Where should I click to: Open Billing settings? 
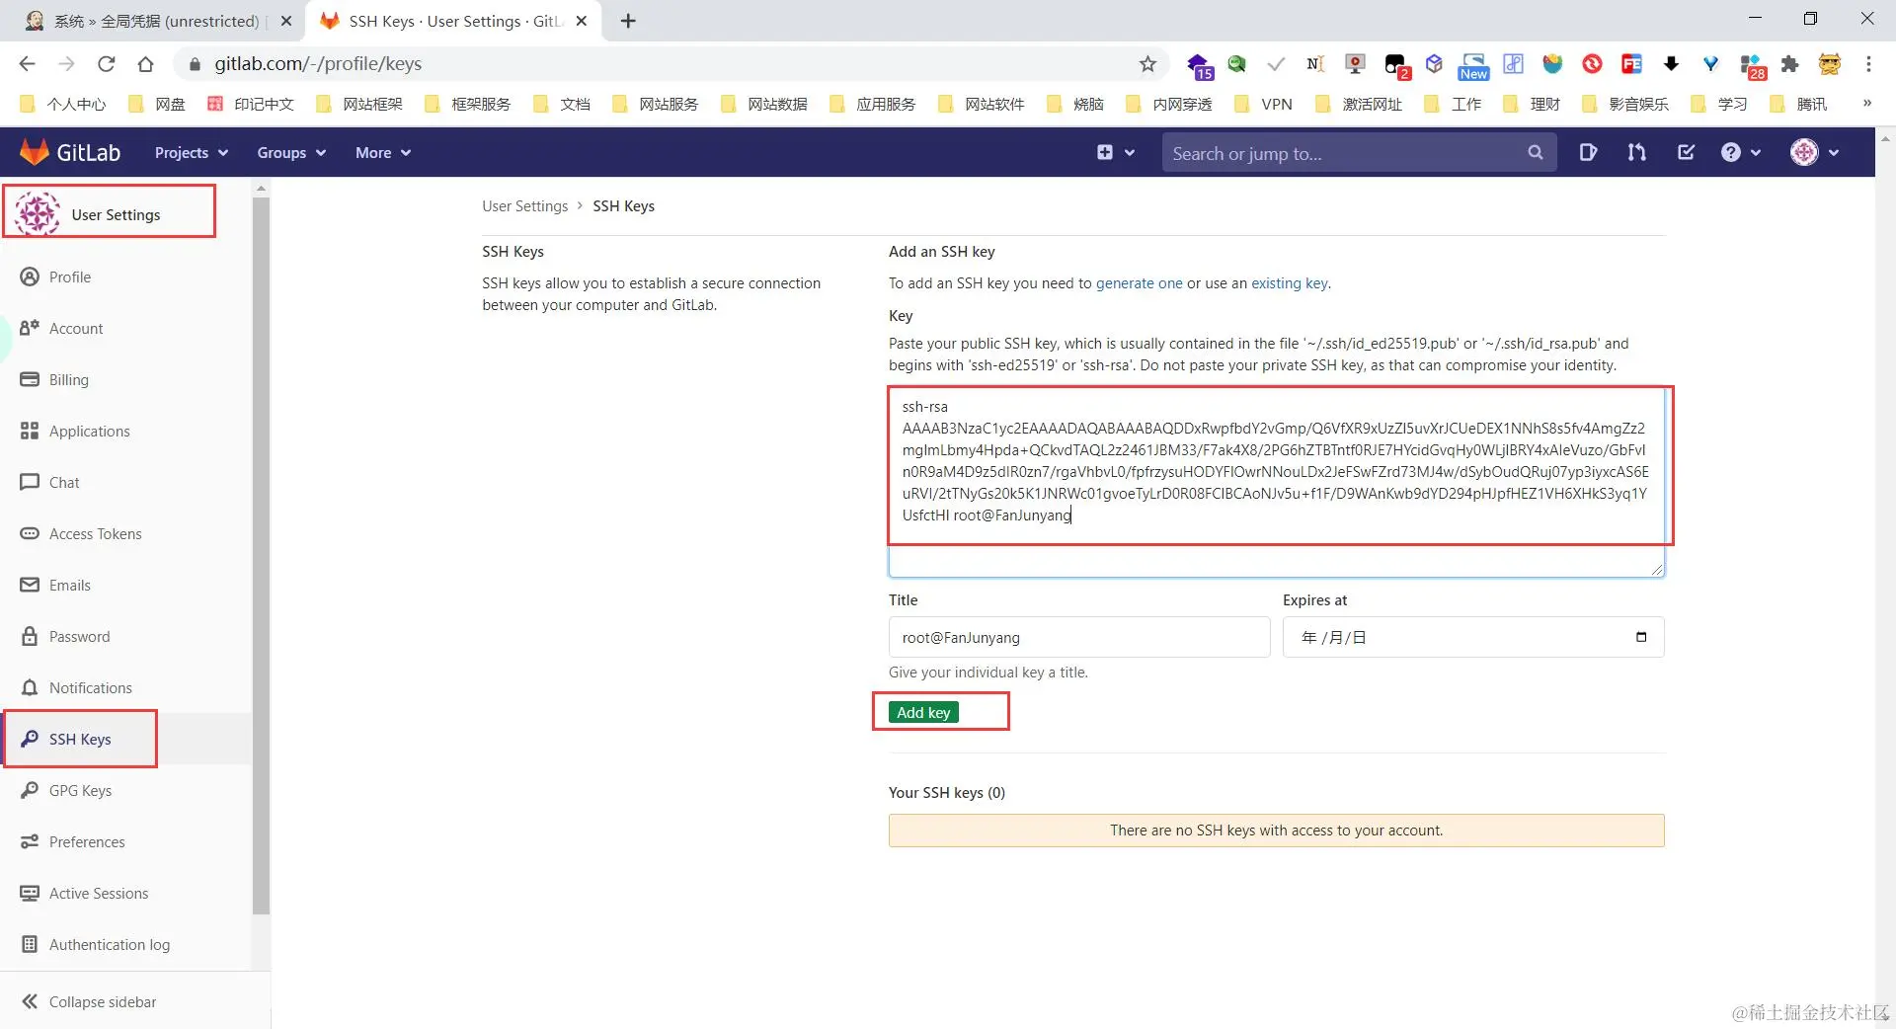68,380
